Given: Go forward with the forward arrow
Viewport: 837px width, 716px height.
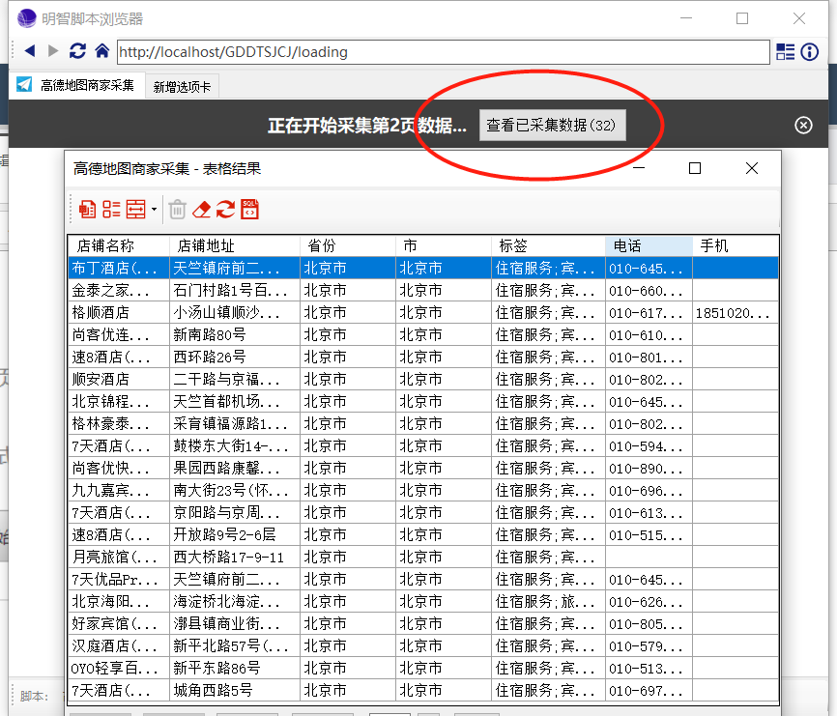Looking at the screenshot, I should pyautogui.click(x=53, y=51).
